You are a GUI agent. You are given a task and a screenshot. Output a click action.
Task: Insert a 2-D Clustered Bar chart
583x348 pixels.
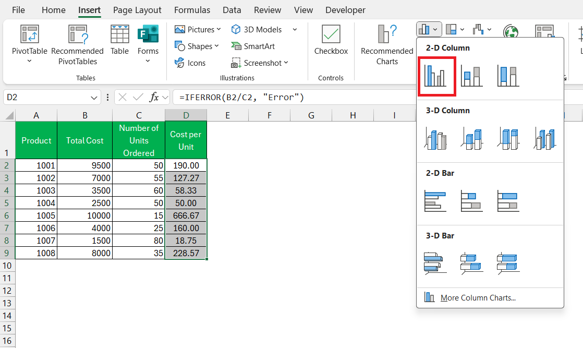[x=435, y=201]
